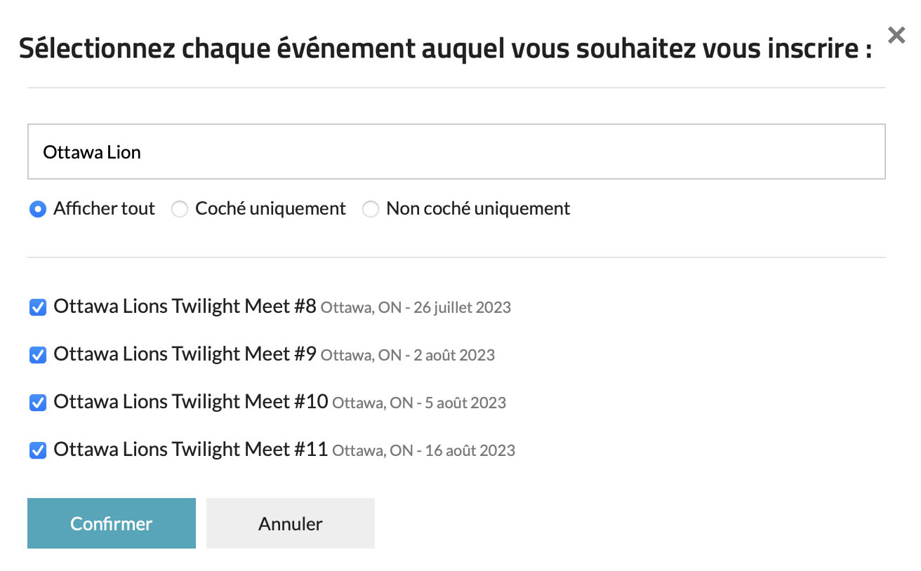Uncheck the Twilight Meet #10 checkbox
921x571 pixels.
[x=38, y=403]
